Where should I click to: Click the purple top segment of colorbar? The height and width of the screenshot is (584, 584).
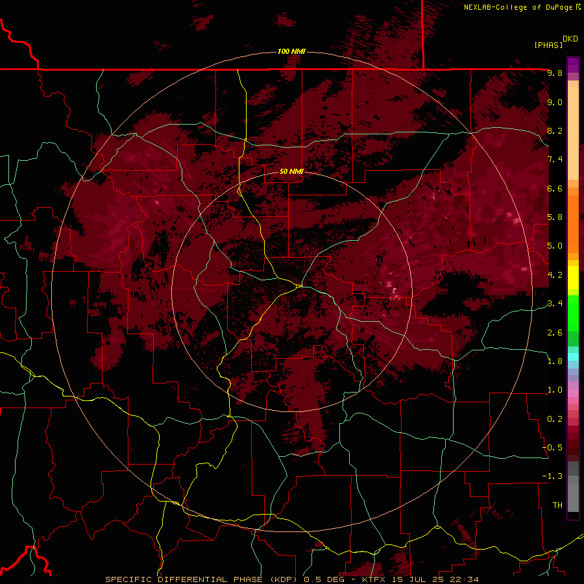coord(573,65)
